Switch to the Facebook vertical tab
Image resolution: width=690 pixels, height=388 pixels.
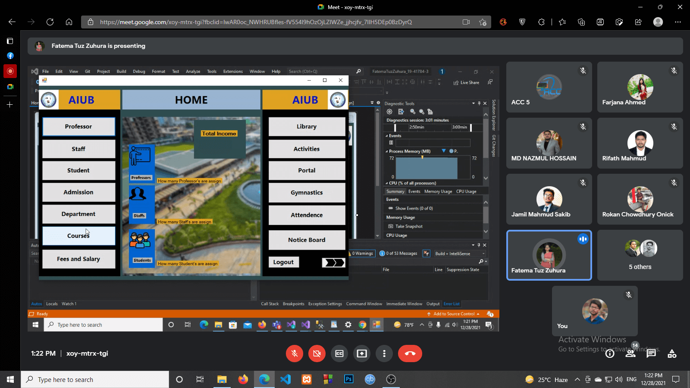pos(10,56)
